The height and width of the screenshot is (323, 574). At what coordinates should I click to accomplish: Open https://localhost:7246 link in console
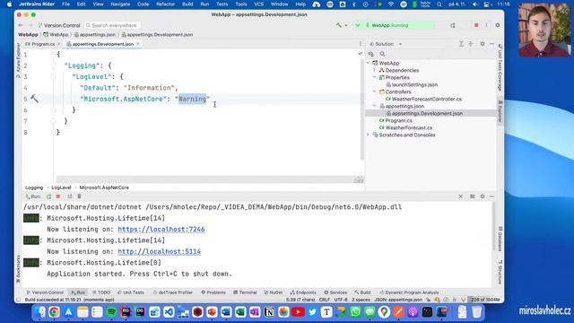pyautogui.click(x=161, y=230)
